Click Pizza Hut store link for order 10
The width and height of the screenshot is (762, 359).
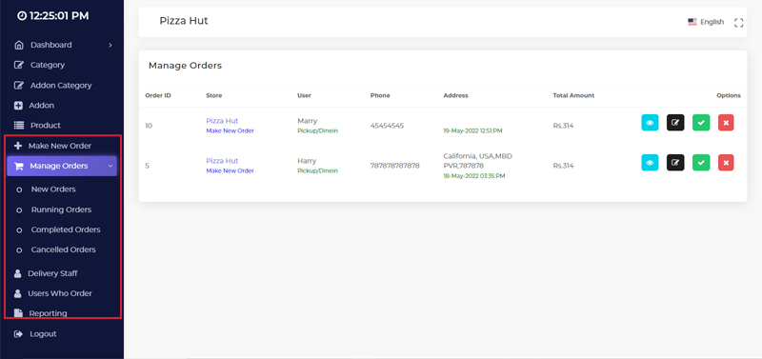[222, 121]
